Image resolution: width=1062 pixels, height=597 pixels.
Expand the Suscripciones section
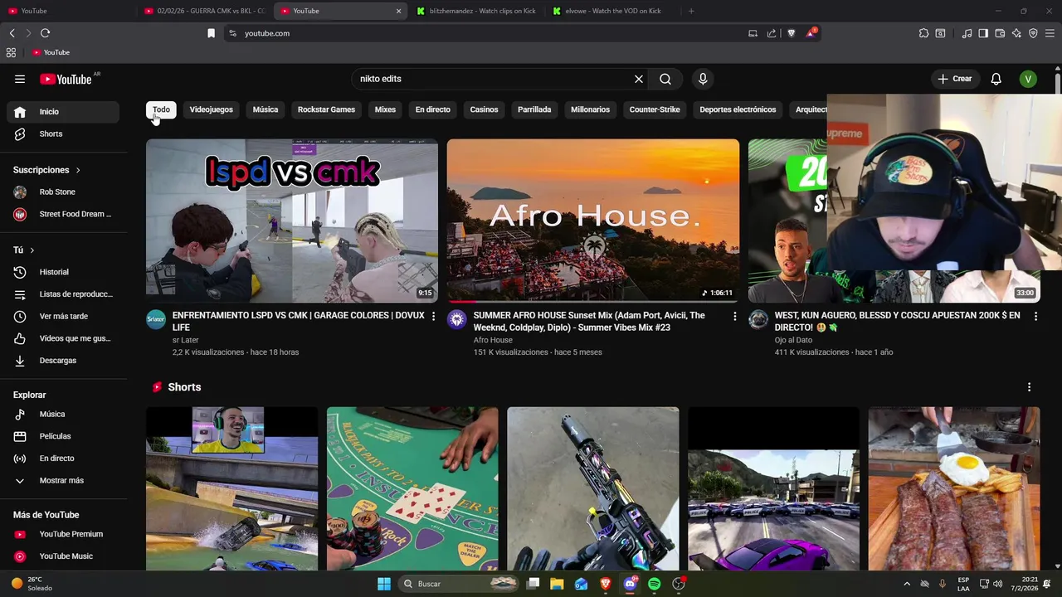point(47,170)
